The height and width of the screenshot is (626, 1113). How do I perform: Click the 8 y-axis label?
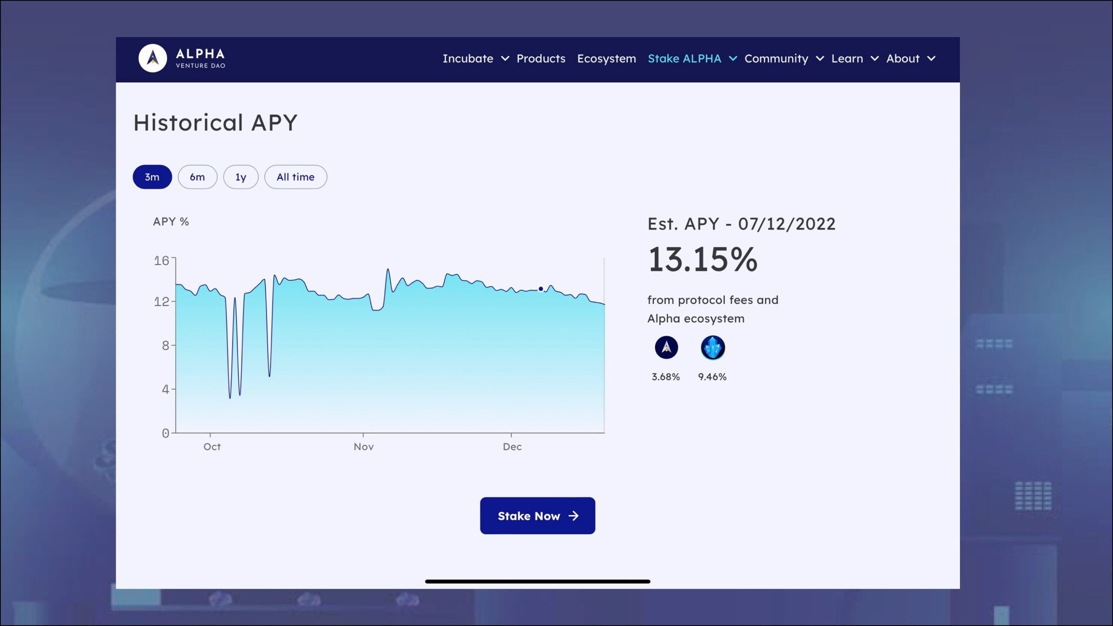click(166, 346)
